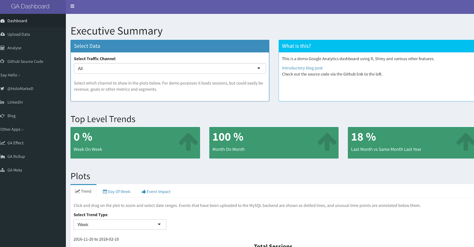Click the Plots heading
474x247 pixels.
[81, 176]
